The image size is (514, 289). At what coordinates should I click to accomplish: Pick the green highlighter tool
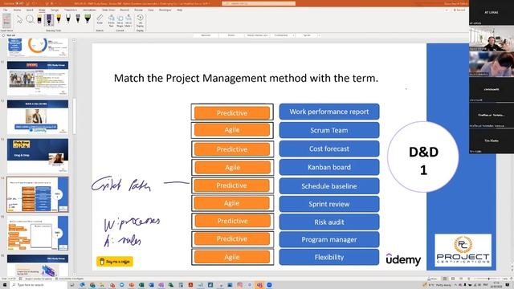click(88, 19)
